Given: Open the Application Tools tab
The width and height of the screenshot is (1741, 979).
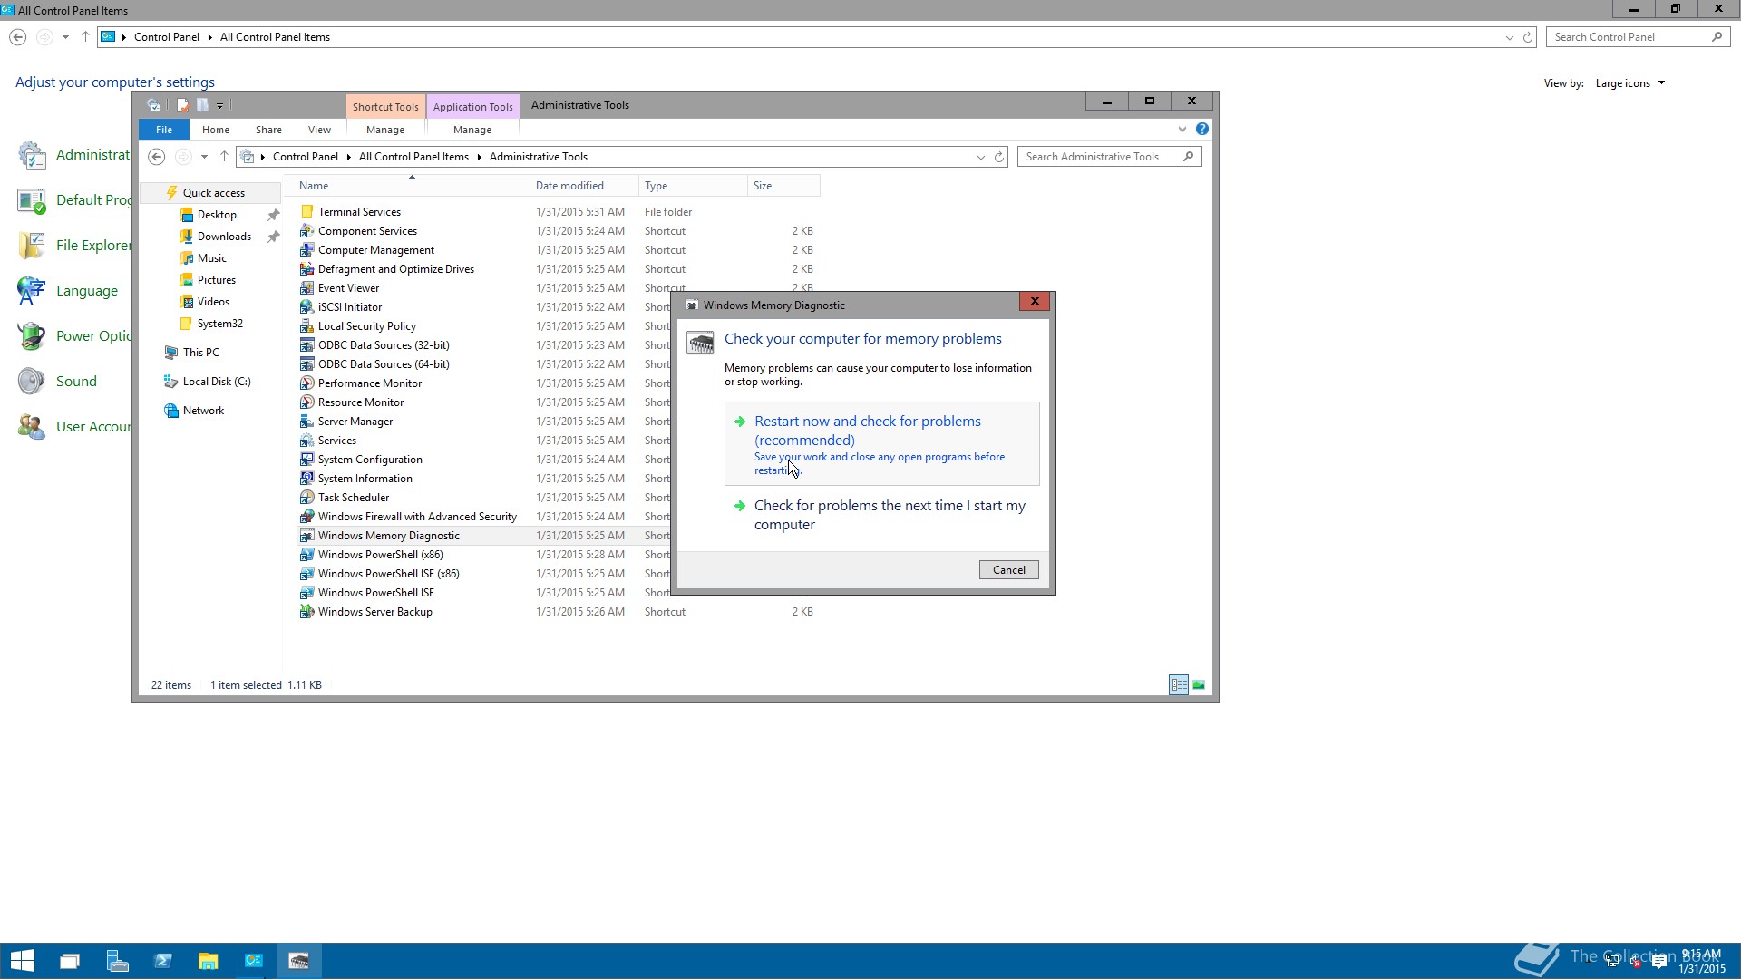Looking at the screenshot, I should click(472, 107).
